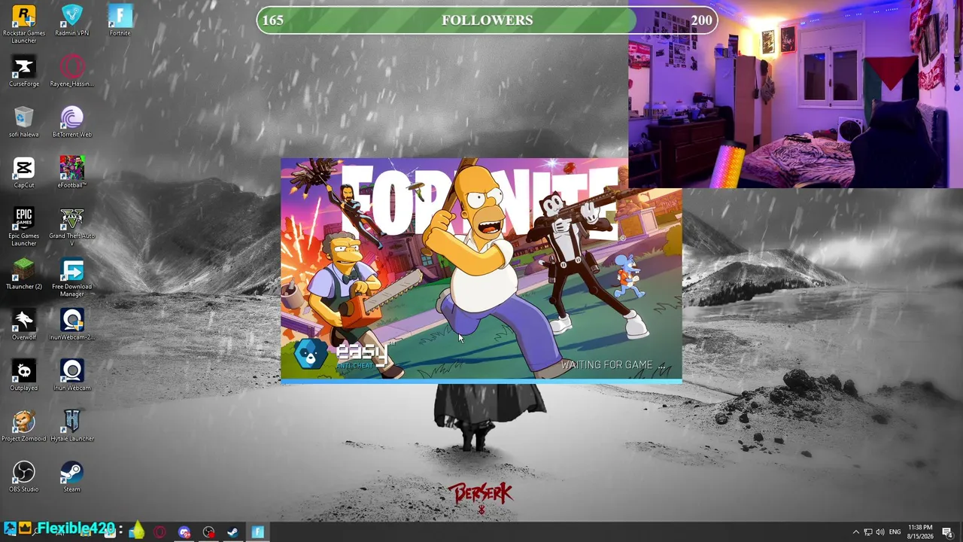Click the Fortnite splash screen artwork
This screenshot has width=963, height=542.
click(x=481, y=269)
